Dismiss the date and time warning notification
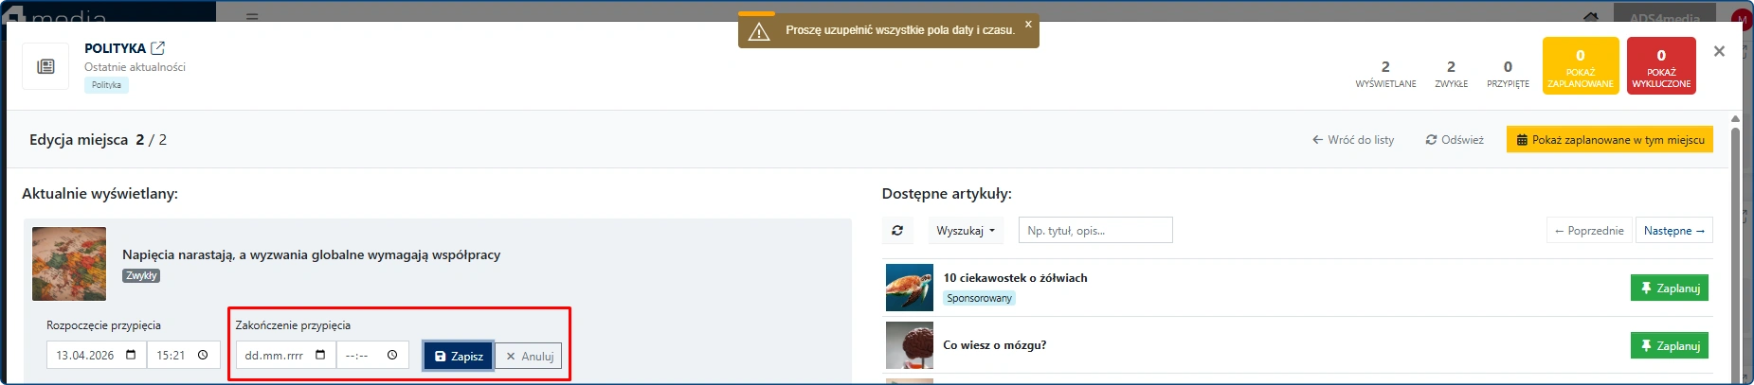1754x385 pixels. point(1028,25)
